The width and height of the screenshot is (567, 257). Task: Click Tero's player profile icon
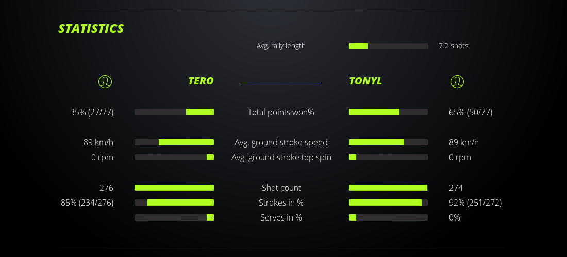(x=105, y=81)
